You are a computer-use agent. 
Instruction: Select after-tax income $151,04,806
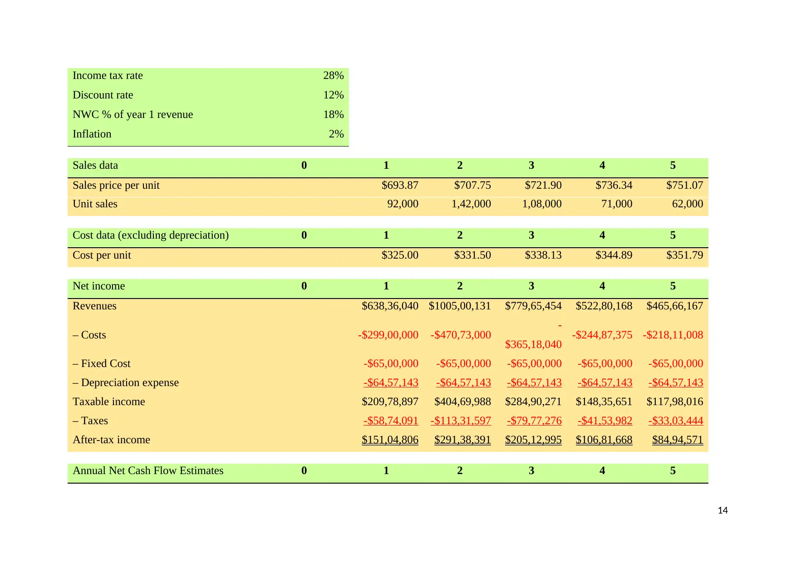pos(390,440)
